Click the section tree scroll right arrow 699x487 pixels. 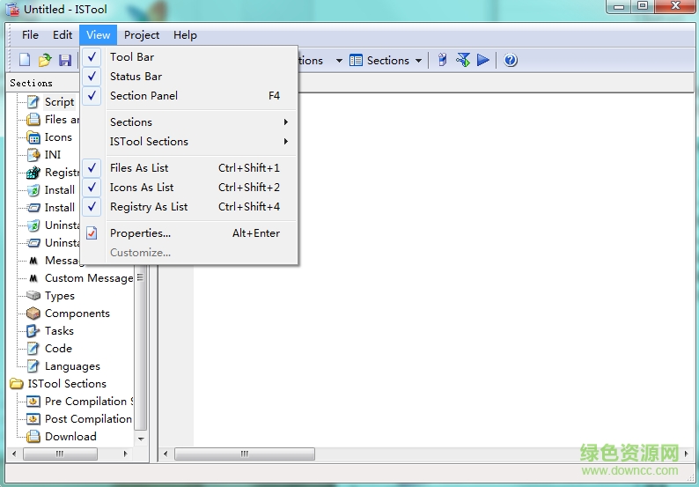[x=125, y=454]
